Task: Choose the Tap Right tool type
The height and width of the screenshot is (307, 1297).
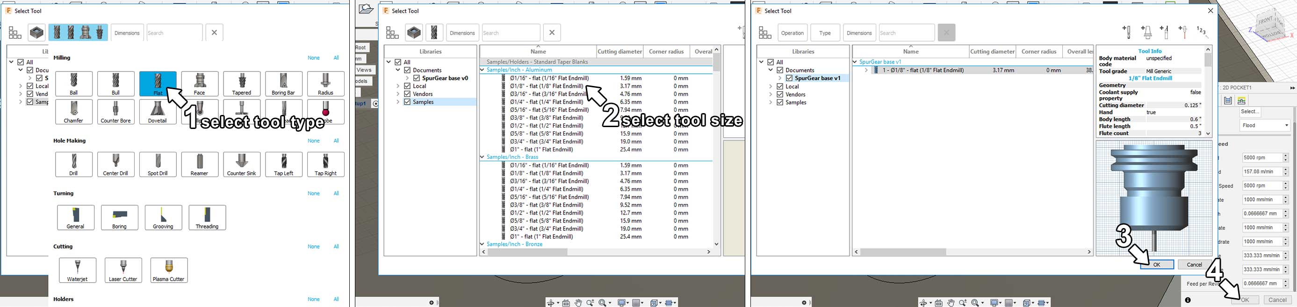Action: coord(326,164)
